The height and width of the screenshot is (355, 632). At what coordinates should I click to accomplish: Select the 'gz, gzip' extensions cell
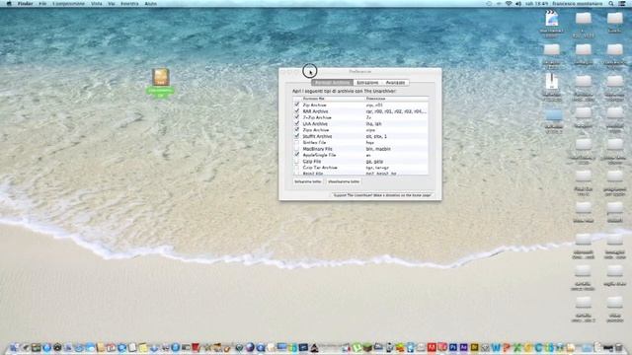[x=374, y=162]
